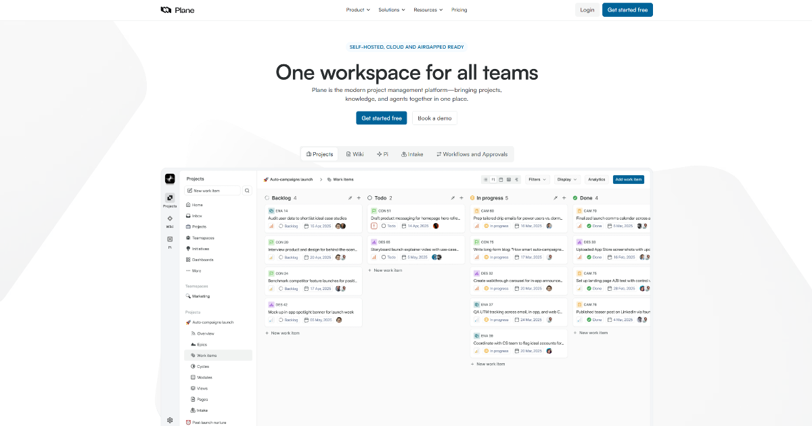The image size is (812, 426).
Task: Open the Display dropdown
Action: click(566, 179)
